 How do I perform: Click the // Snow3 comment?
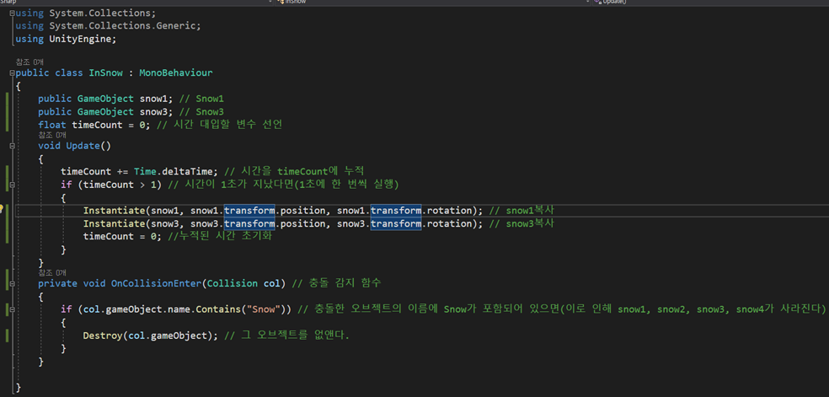click(x=201, y=111)
